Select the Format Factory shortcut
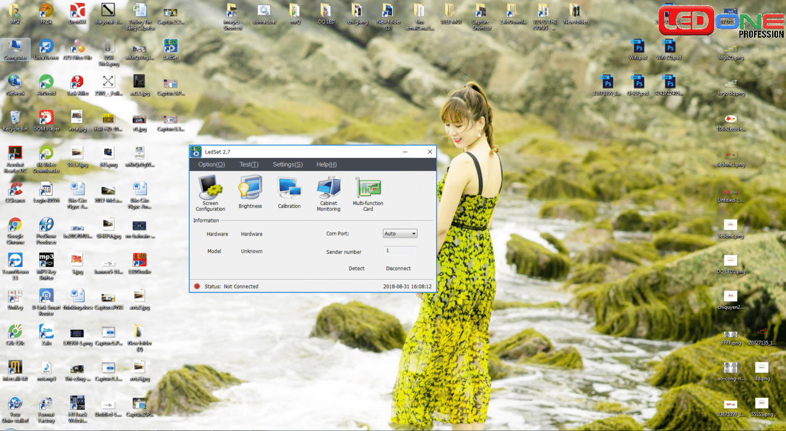The height and width of the screenshot is (431, 786). coord(46,409)
